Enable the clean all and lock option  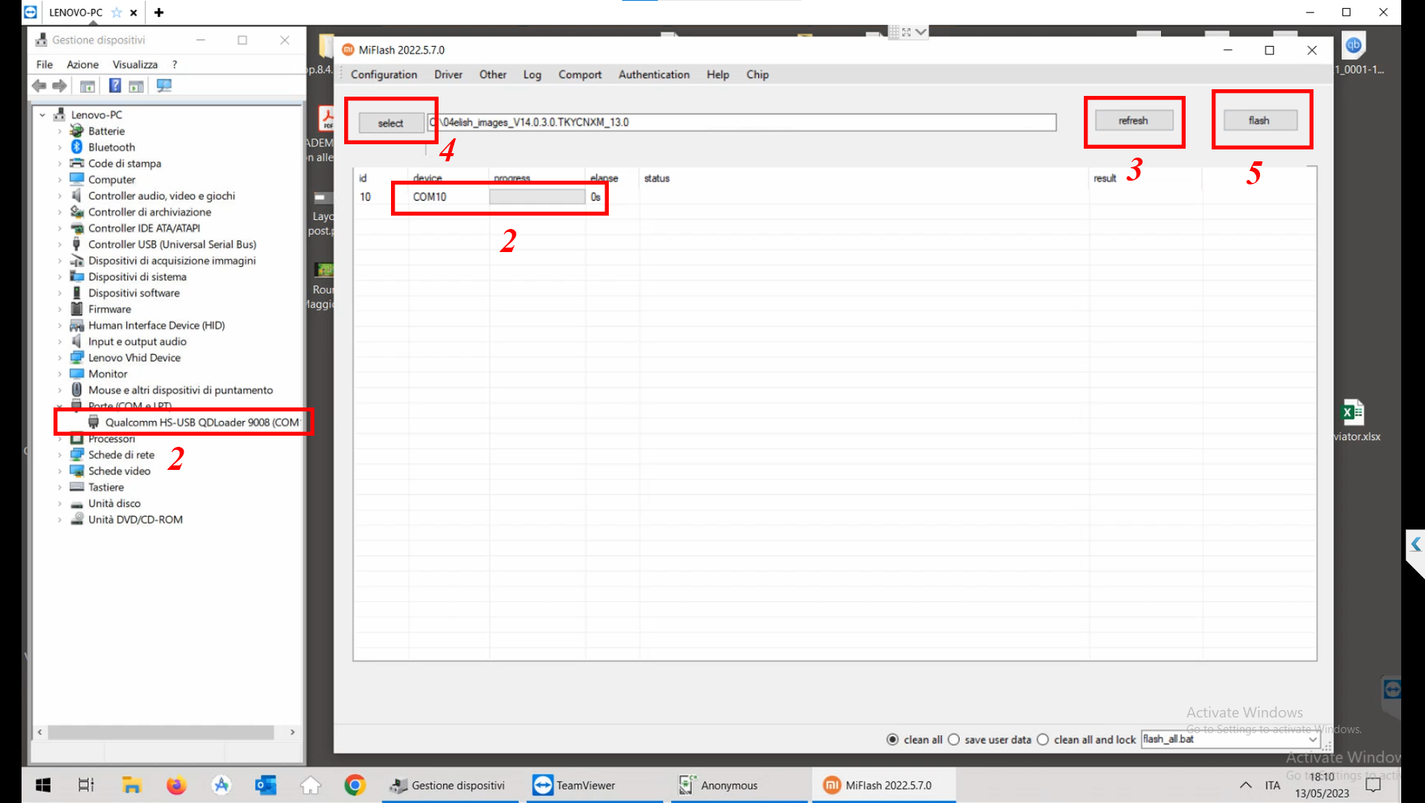click(x=1043, y=739)
